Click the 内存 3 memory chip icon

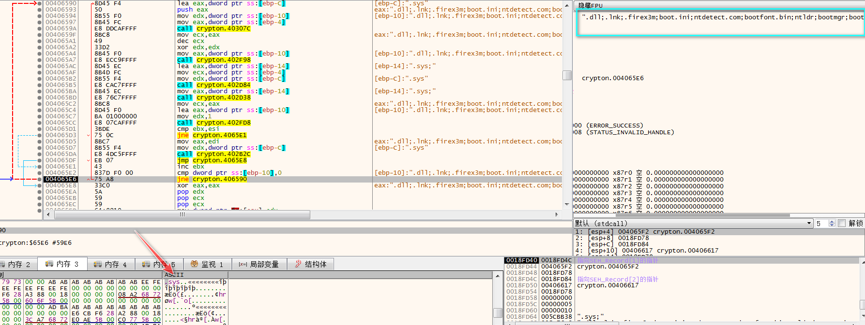click(x=49, y=264)
